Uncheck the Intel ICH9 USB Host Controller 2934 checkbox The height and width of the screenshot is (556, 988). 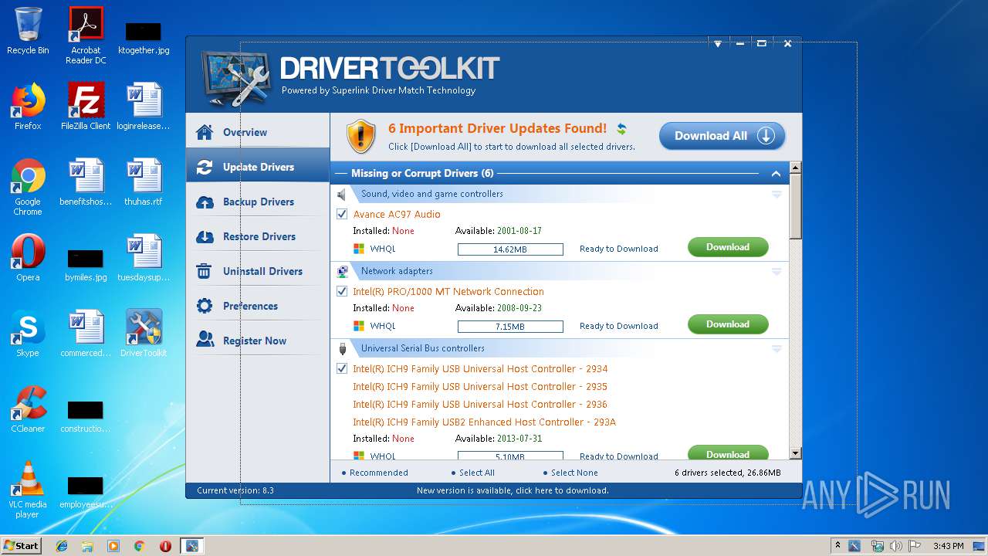pyautogui.click(x=343, y=368)
